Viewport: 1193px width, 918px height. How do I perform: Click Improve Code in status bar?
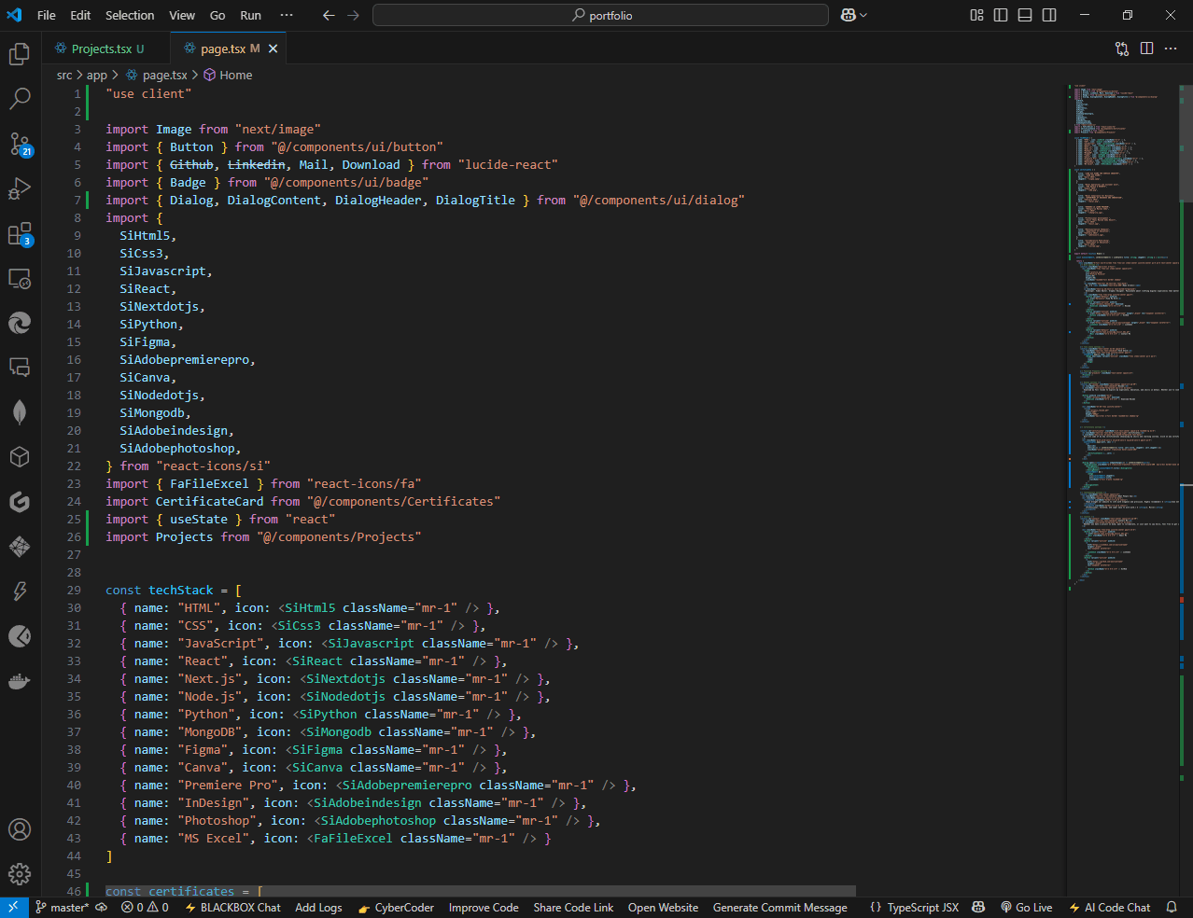[x=484, y=908]
